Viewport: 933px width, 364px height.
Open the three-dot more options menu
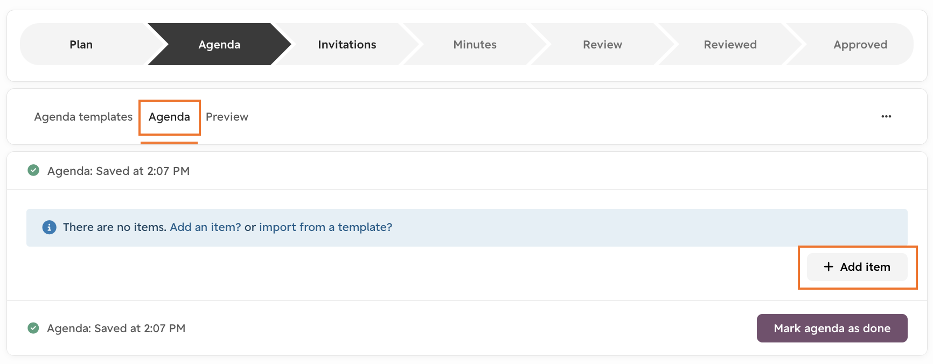click(x=886, y=116)
